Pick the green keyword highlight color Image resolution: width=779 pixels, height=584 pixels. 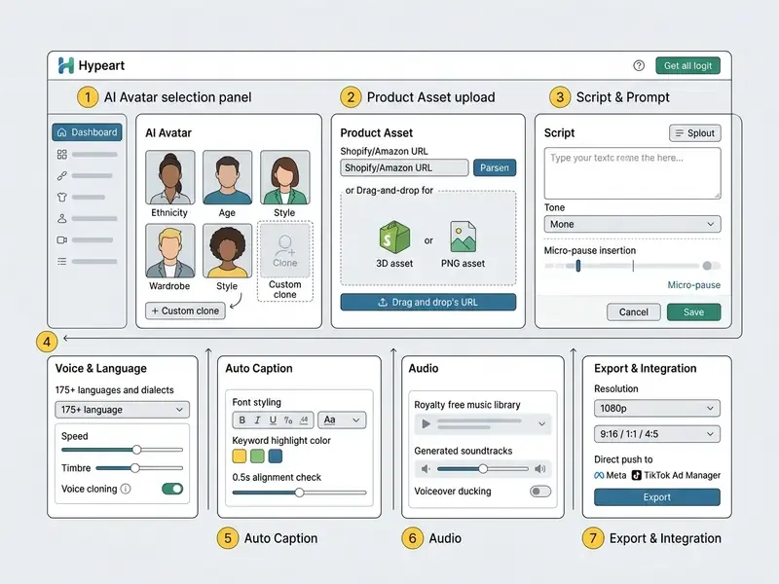click(257, 456)
